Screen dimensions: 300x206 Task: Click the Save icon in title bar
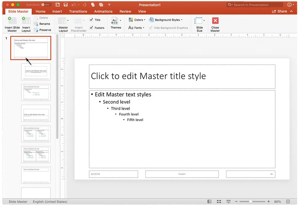[x=66, y=5]
